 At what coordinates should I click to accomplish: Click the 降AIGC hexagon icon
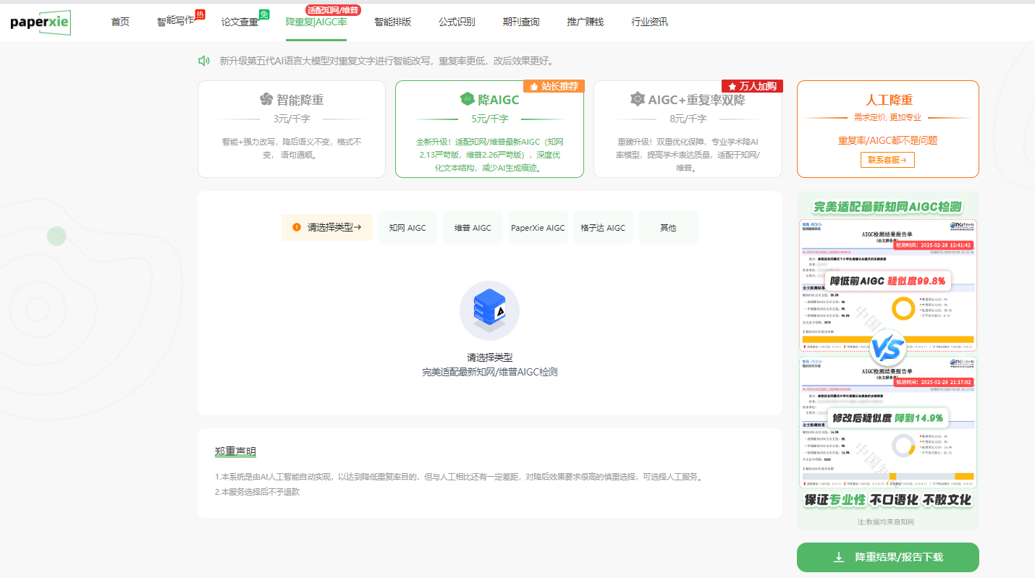click(467, 99)
